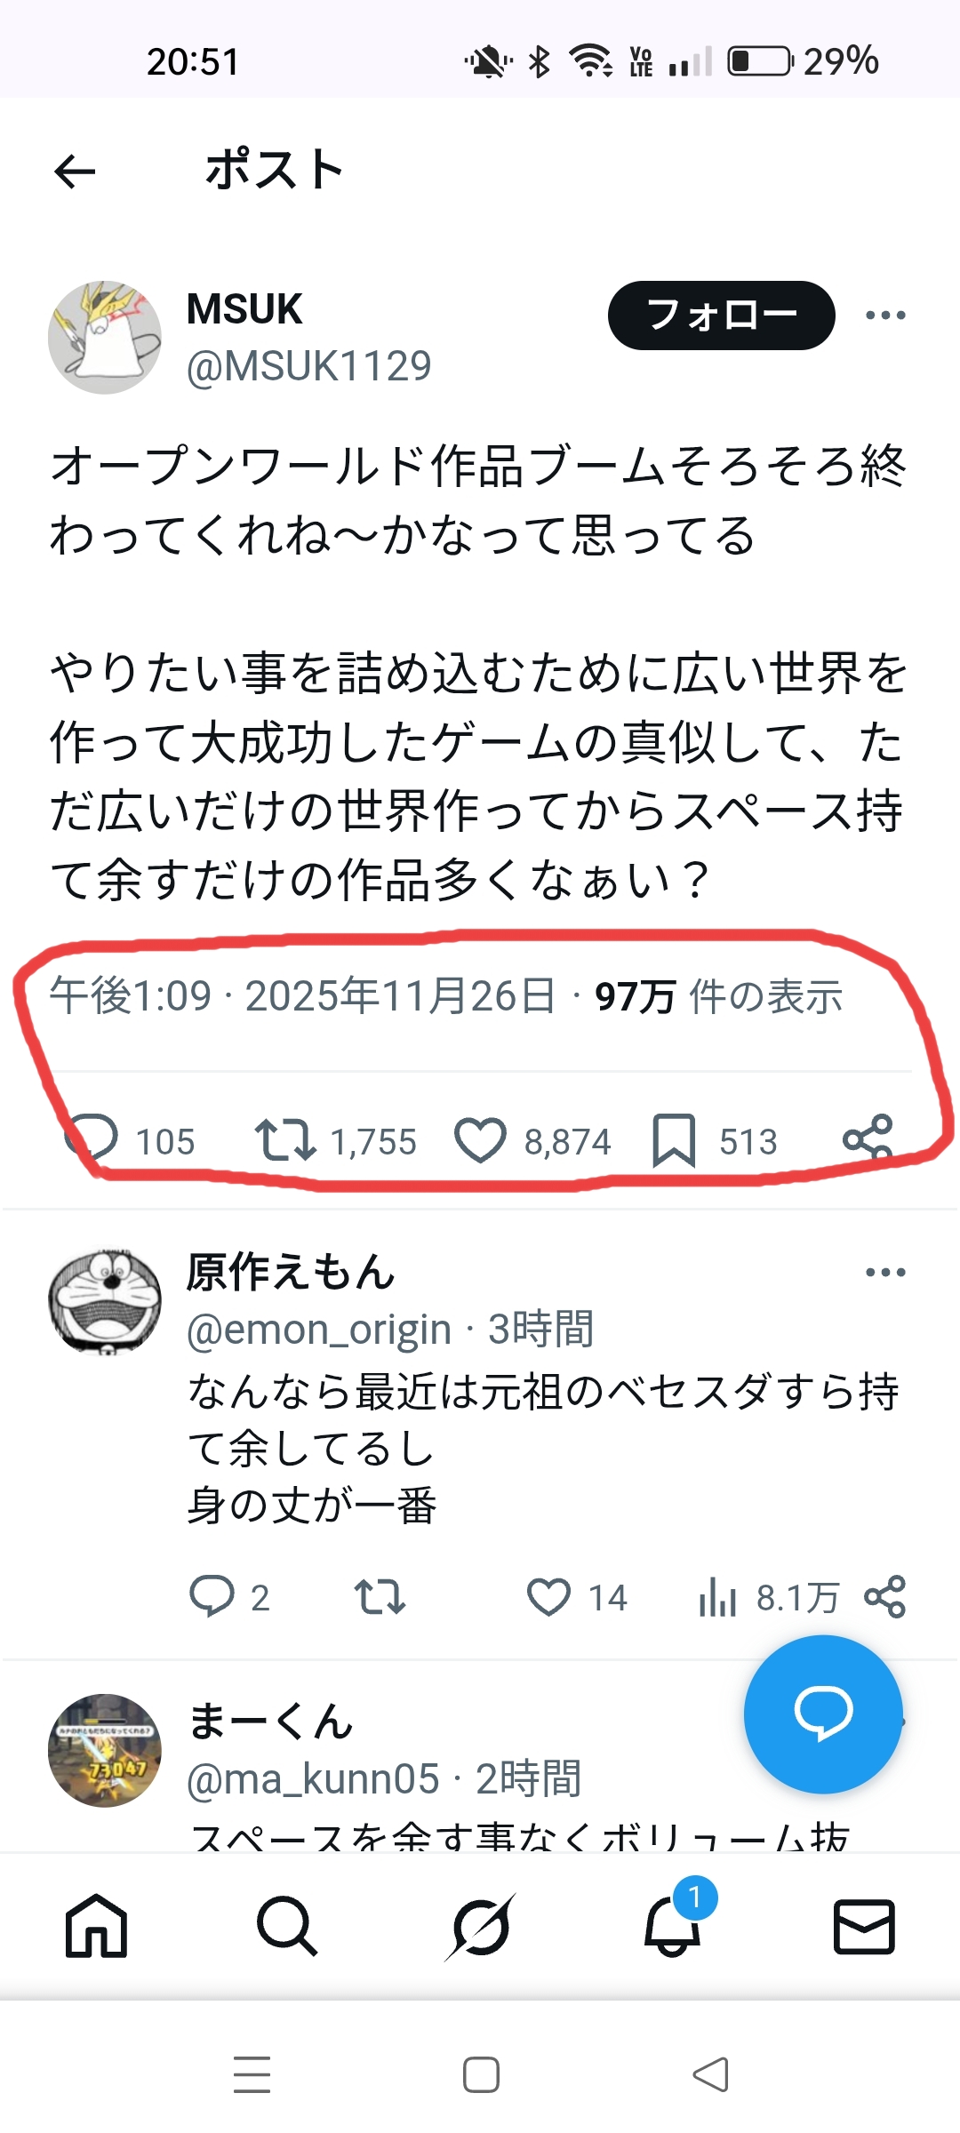The height and width of the screenshot is (2133, 960).
Task: View analytics of 原作えもん's reply
Action: click(718, 1598)
